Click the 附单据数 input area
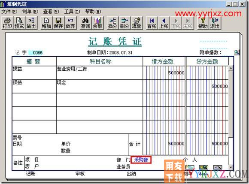This screenshot has height=184, width=249. point(228,52)
